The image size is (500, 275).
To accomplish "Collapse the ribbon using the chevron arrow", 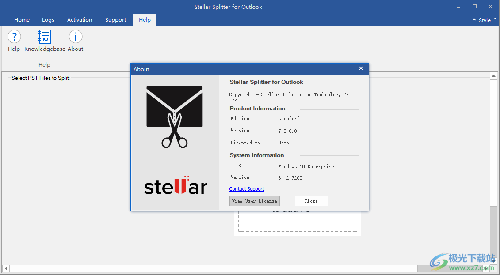I will [474, 19].
